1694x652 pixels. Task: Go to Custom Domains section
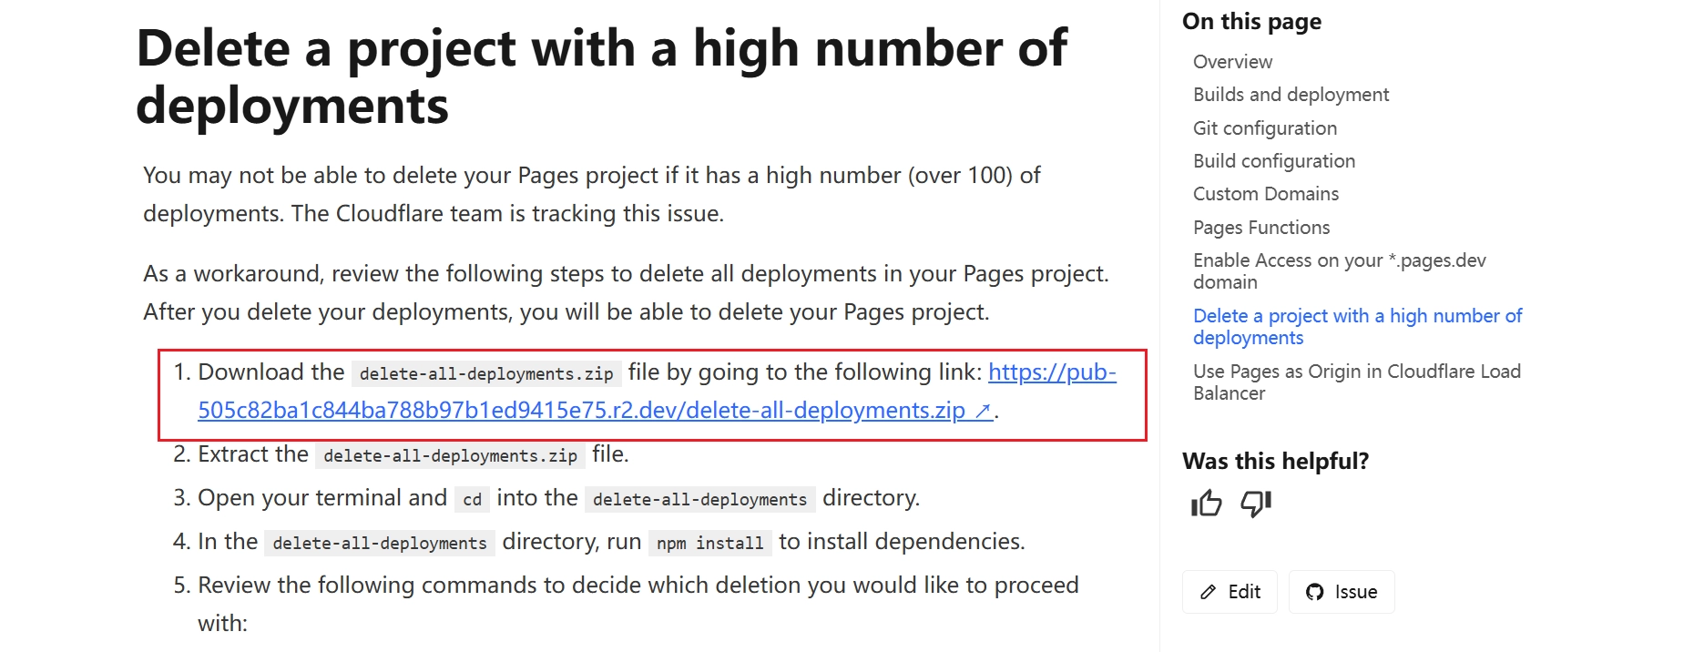[x=1266, y=194]
